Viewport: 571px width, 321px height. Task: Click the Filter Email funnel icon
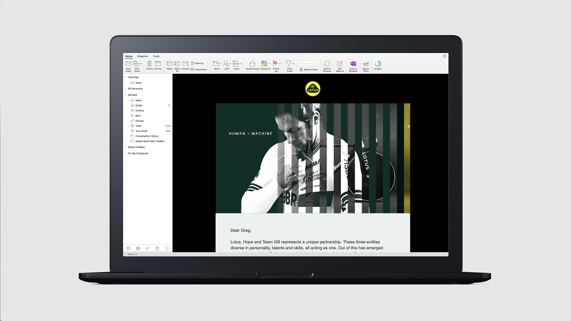(288, 64)
